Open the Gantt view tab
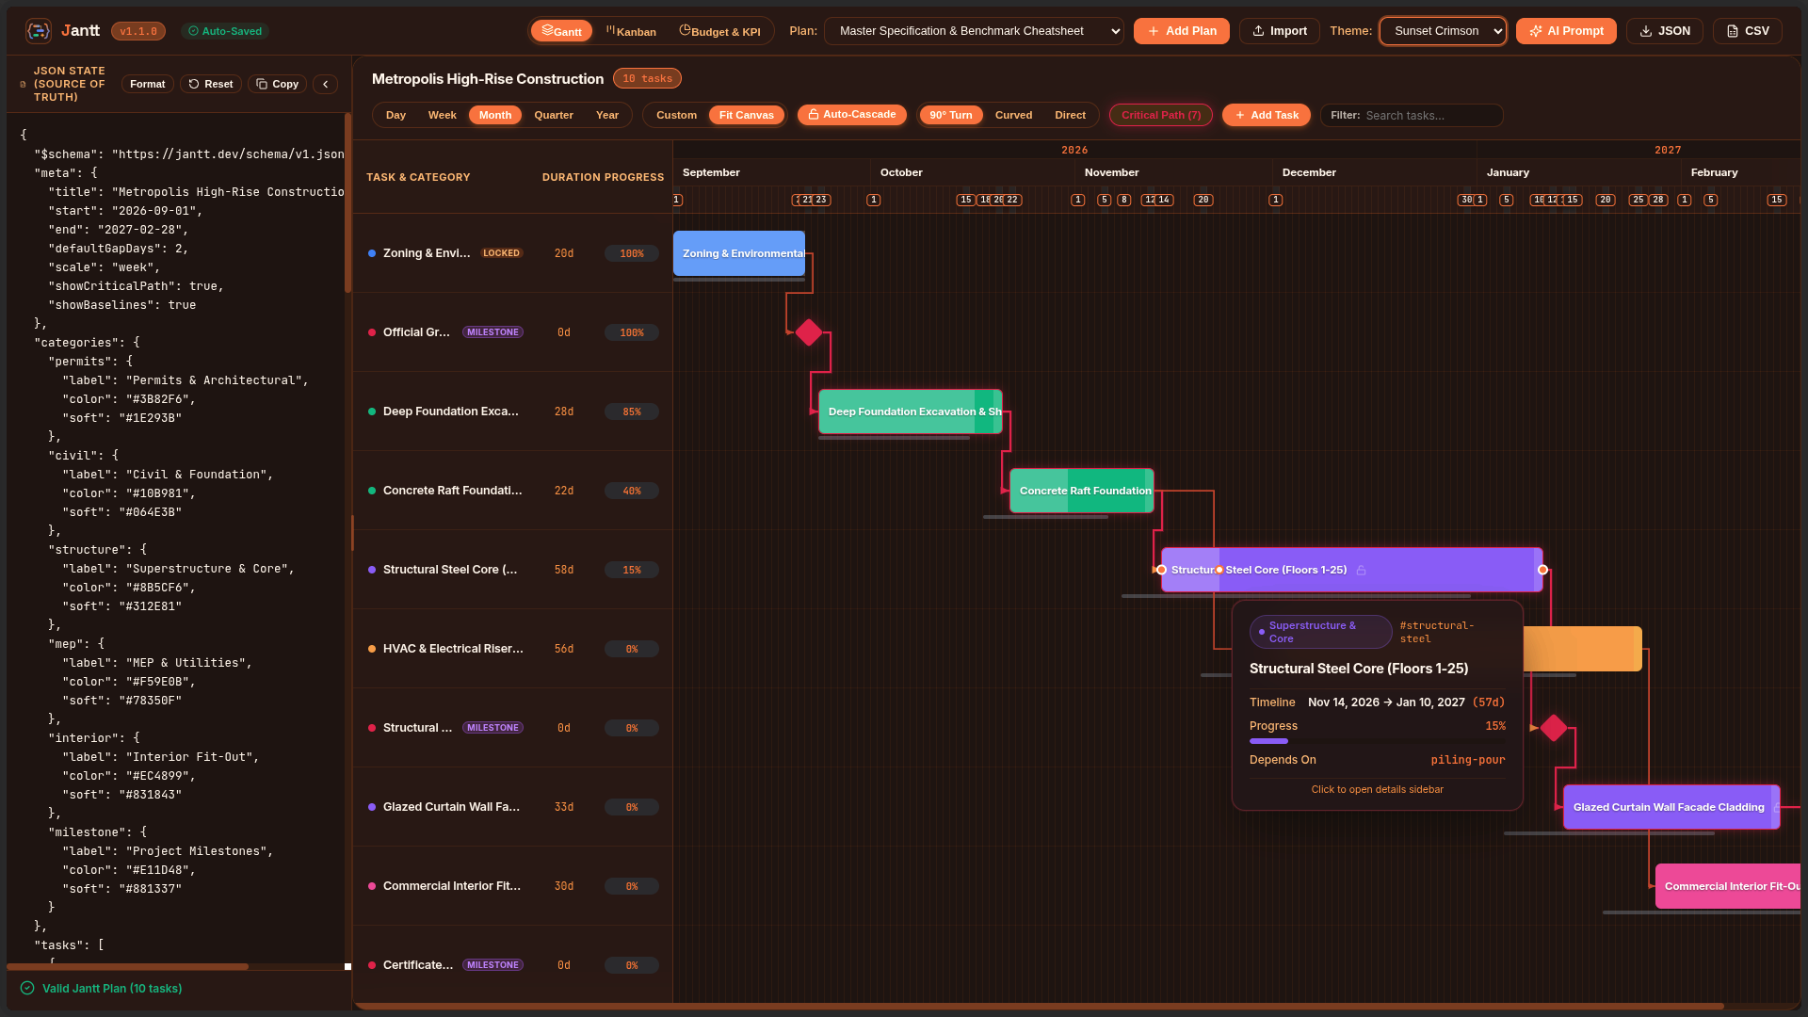1808x1017 pixels. 562,31
